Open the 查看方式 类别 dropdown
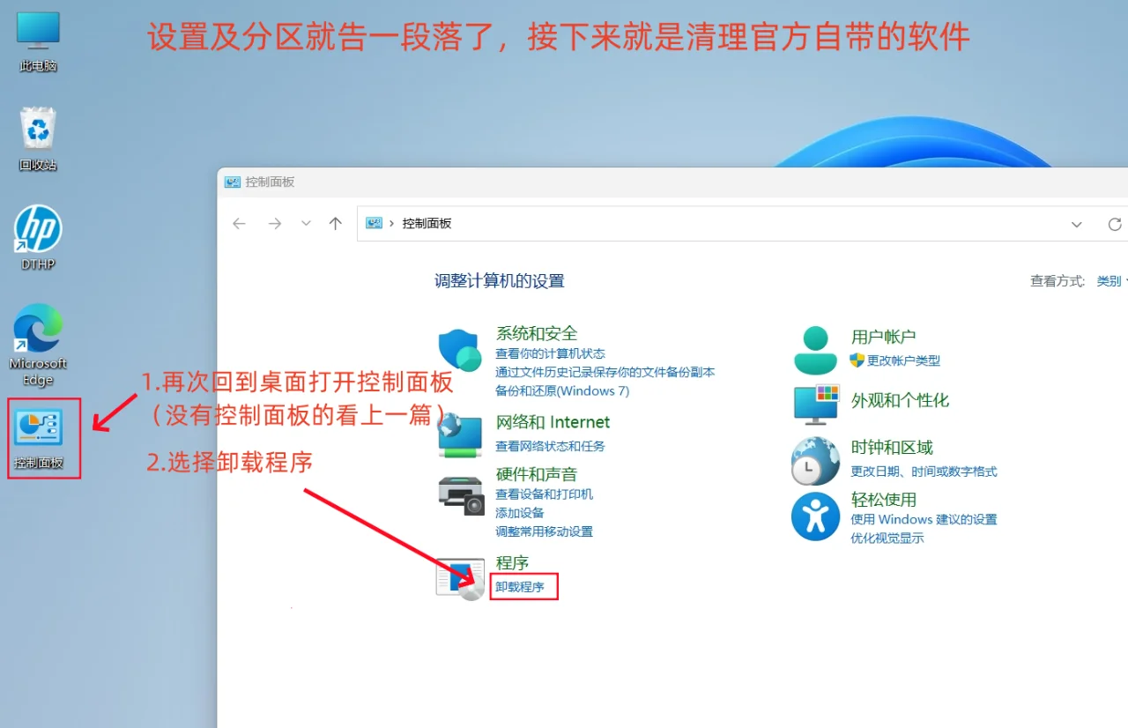1128x728 pixels. (x=1109, y=280)
